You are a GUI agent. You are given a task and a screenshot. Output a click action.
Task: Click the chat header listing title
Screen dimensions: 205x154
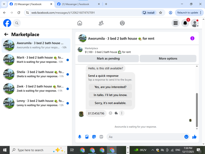click(x=121, y=39)
